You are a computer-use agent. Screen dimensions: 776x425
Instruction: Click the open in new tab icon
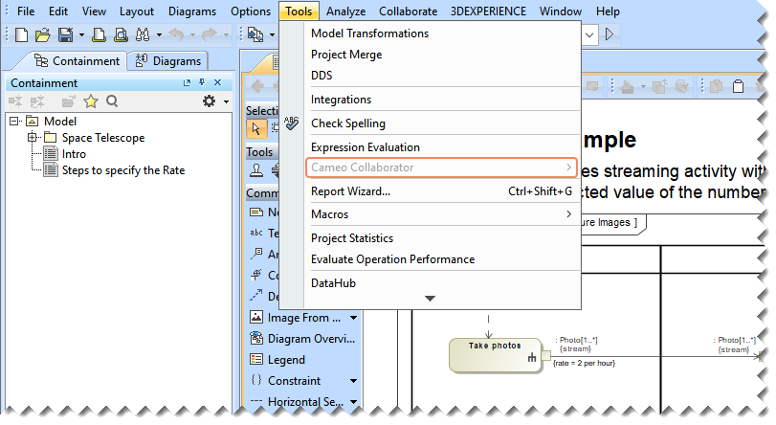pyautogui.click(x=68, y=101)
